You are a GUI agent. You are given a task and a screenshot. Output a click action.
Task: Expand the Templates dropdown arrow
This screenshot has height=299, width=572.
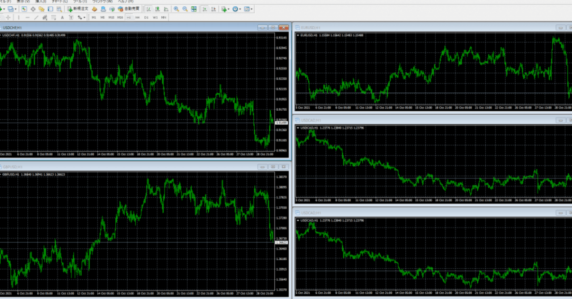(x=252, y=9)
